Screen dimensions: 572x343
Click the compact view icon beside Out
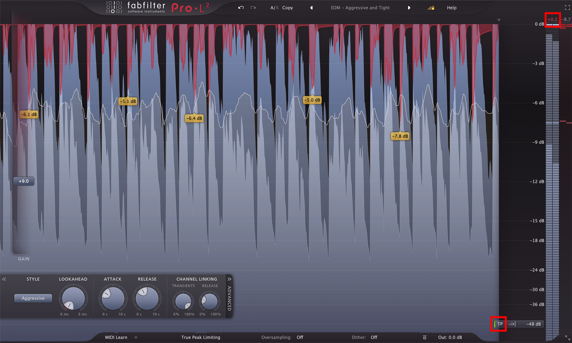[x=425, y=337]
